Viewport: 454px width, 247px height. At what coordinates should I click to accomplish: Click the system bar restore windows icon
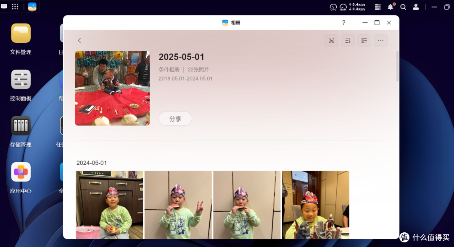coord(447,7)
